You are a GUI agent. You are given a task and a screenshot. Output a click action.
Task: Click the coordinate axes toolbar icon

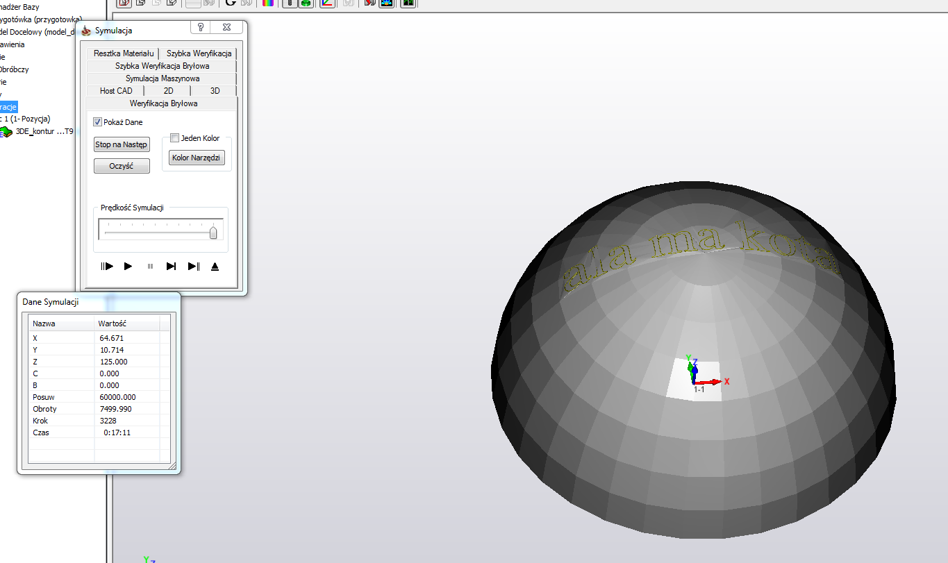pos(328,3)
